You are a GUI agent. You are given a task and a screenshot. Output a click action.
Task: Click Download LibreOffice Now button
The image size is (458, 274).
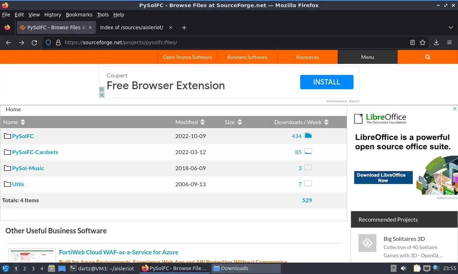click(x=383, y=178)
